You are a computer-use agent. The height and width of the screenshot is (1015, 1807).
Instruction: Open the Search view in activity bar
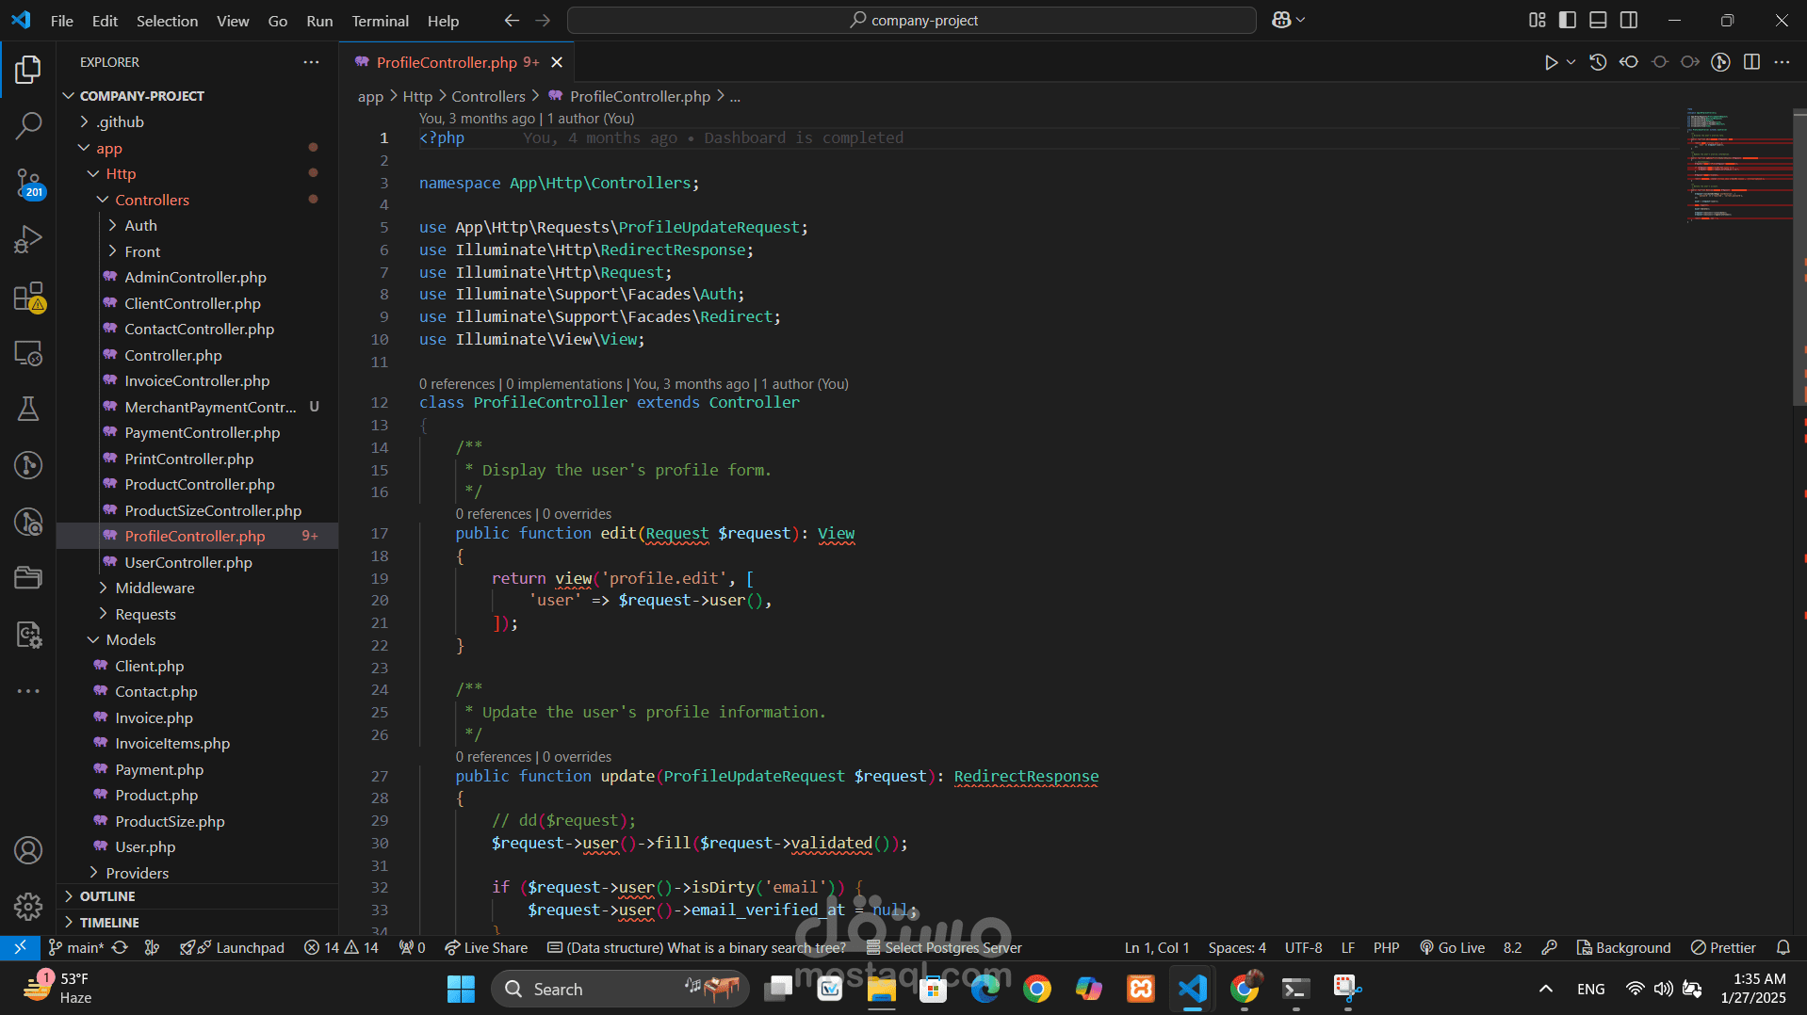click(28, 125)
